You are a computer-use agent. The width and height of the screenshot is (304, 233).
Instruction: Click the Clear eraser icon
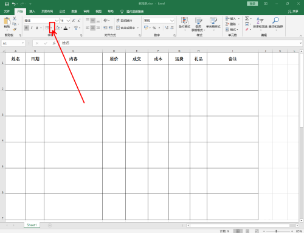pos(247,30)
